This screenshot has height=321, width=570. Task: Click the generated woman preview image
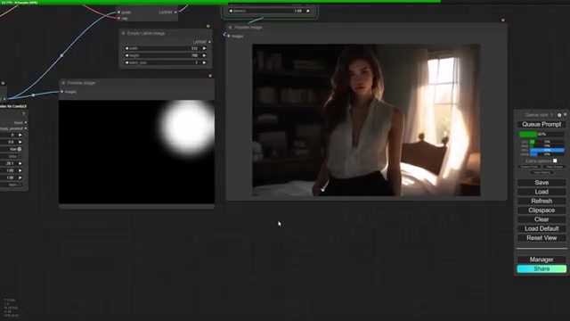[366, 120]
